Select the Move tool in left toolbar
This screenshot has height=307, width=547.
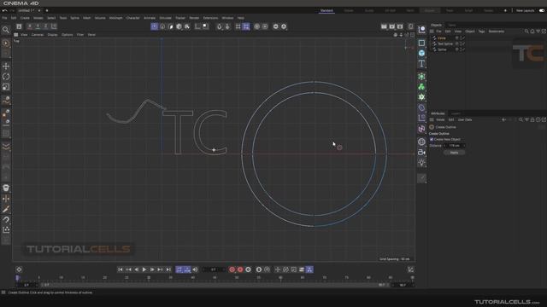point(6,67)
